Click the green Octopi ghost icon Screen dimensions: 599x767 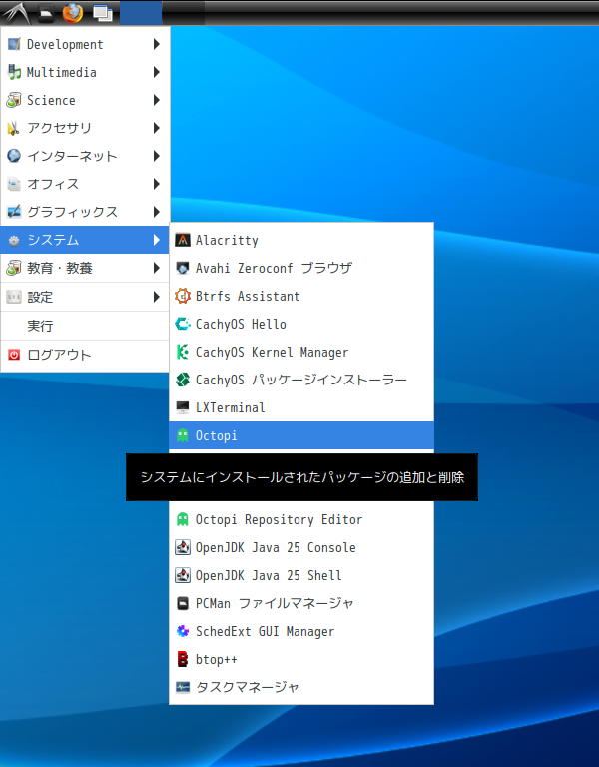click(183, 435)
